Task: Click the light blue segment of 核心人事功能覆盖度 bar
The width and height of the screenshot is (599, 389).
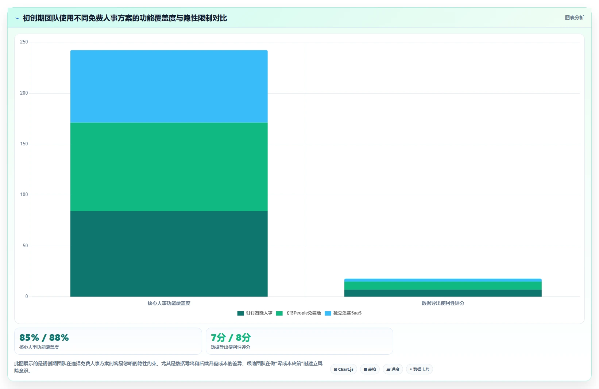Action: 169,86
